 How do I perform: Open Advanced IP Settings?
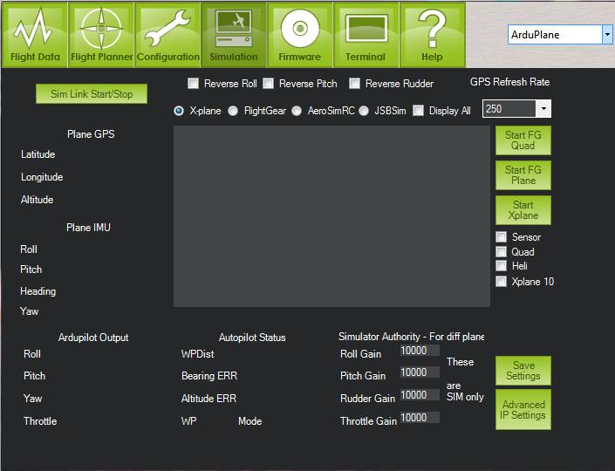523,410
